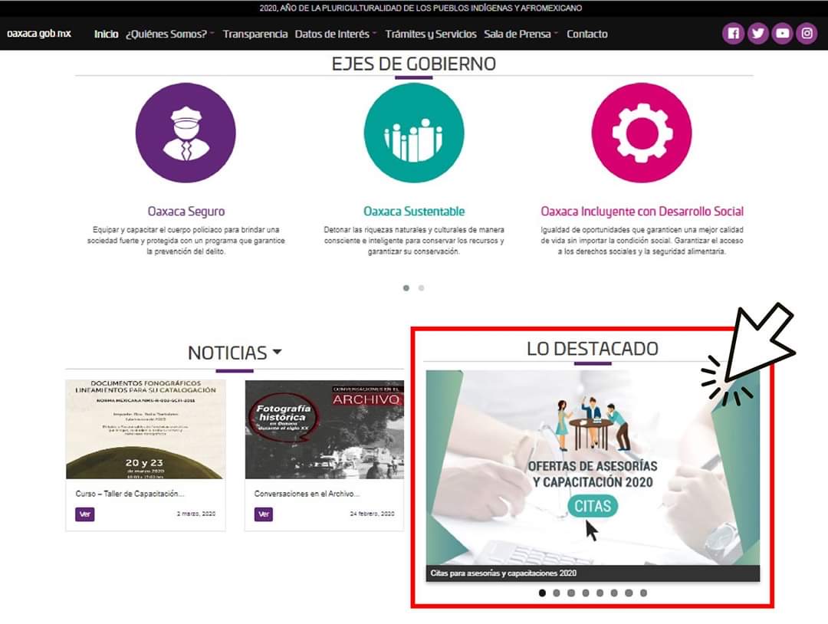Open the Fotografía histórica news thumbnail

pos(324,429)
